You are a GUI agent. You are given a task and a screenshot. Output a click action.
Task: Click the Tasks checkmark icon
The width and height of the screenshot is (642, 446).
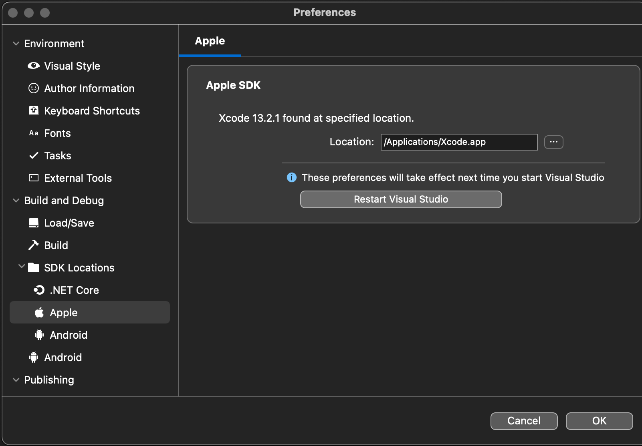pos(34,155)
